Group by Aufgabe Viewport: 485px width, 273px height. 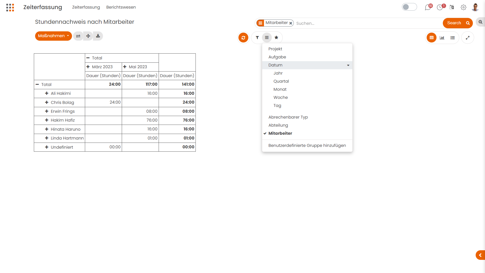coord(307,57)
